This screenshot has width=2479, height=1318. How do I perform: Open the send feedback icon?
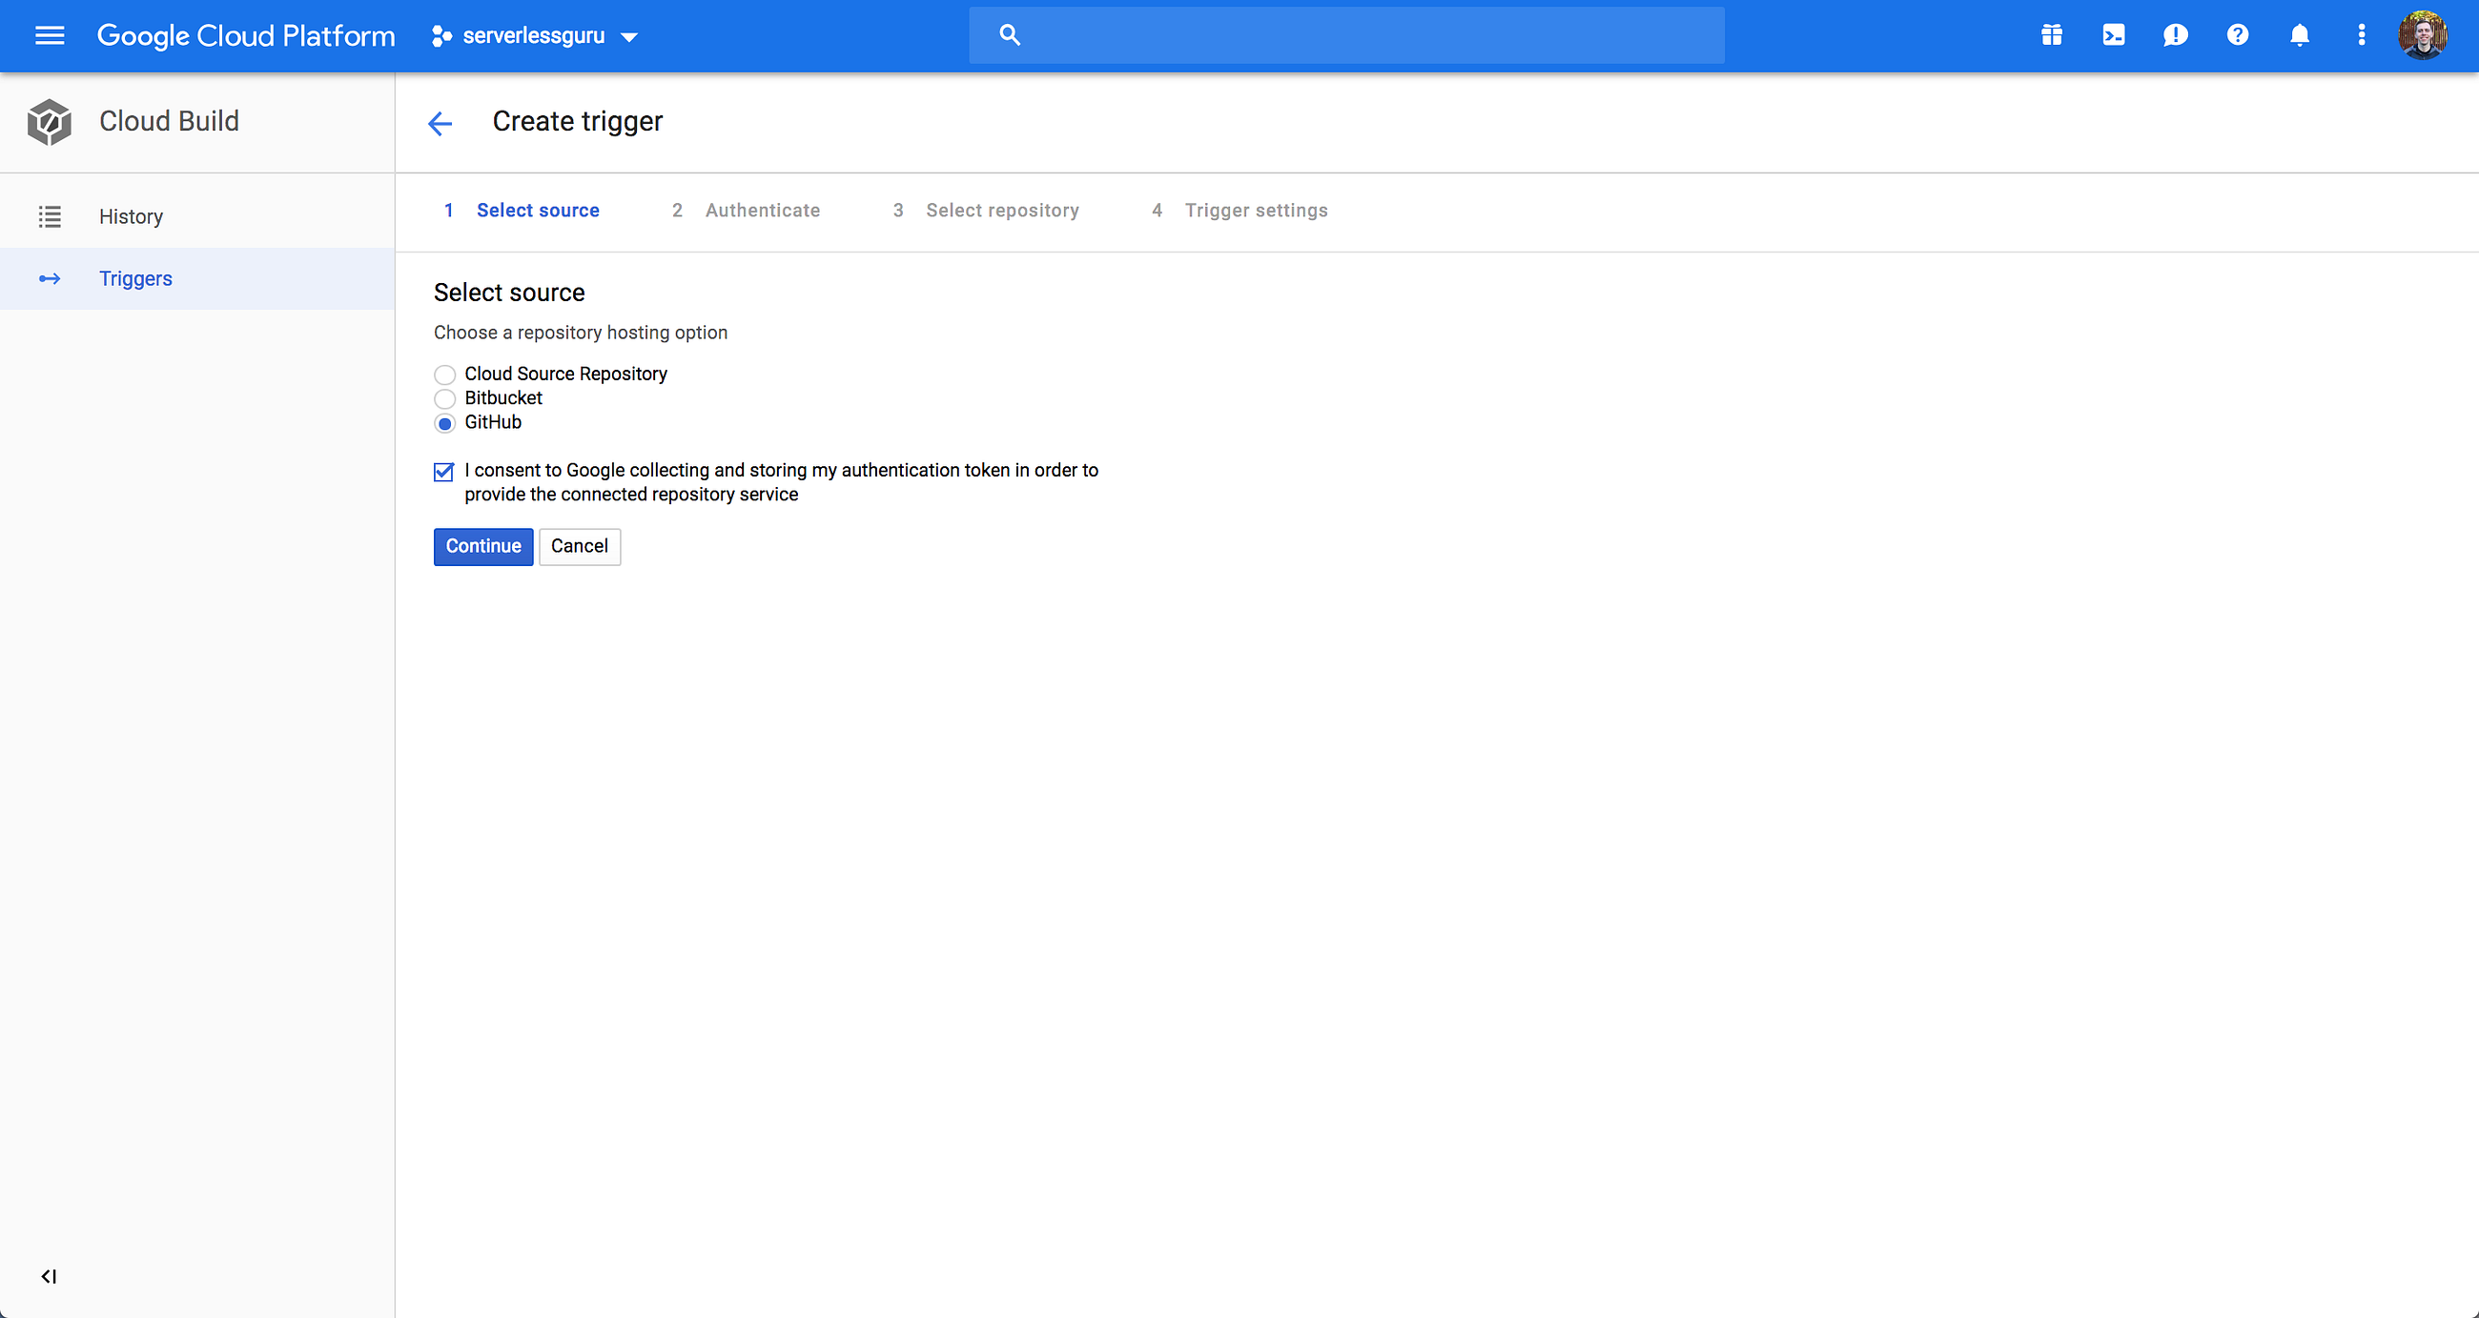2175,35
